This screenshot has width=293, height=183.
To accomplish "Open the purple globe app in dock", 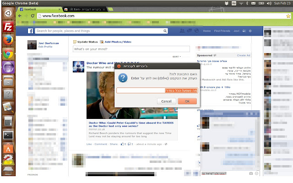I will tap(8, 67).
